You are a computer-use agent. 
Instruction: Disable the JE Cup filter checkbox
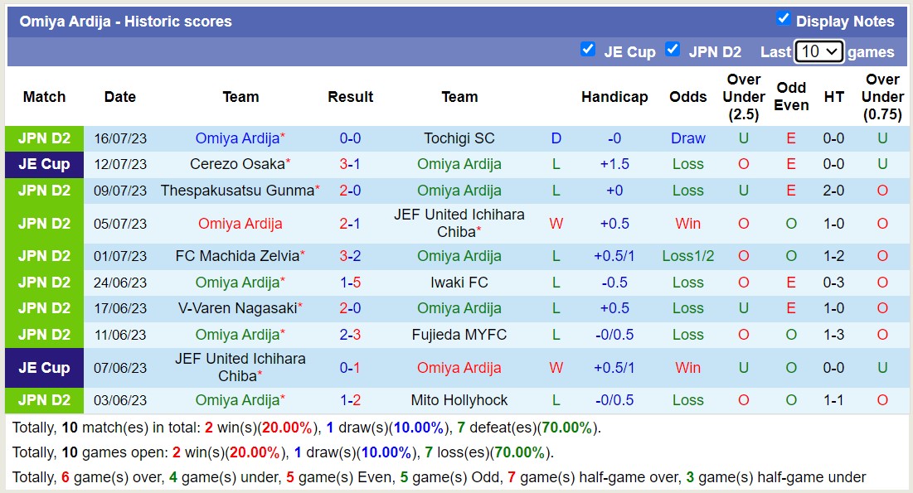(x=589, y=50)
